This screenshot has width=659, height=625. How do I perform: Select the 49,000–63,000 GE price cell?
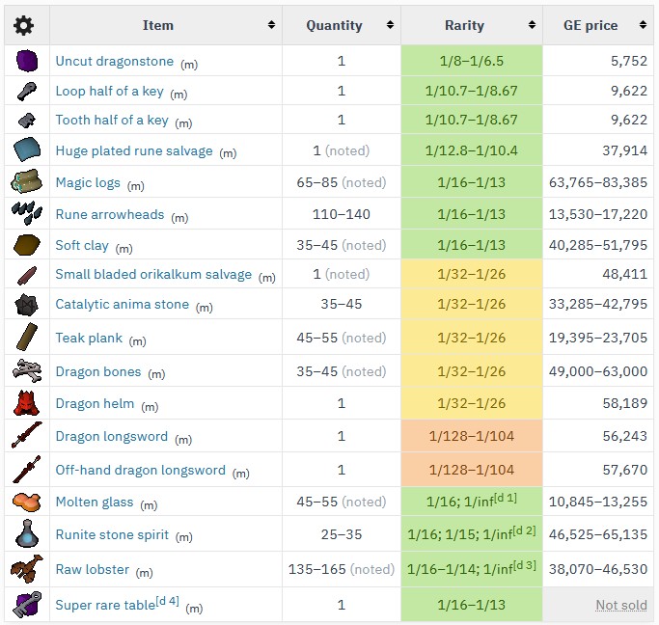[x=597, y=371]
